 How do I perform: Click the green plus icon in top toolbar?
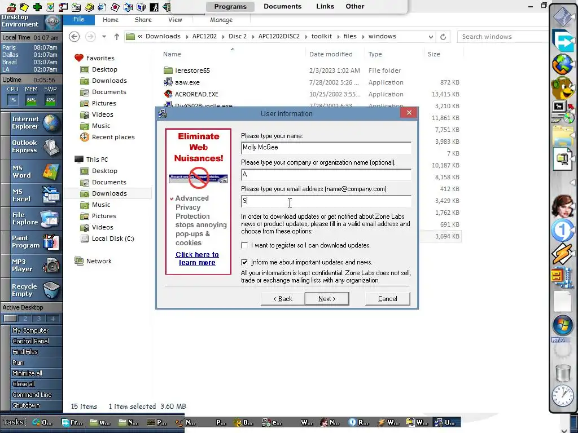click(37, 7)
